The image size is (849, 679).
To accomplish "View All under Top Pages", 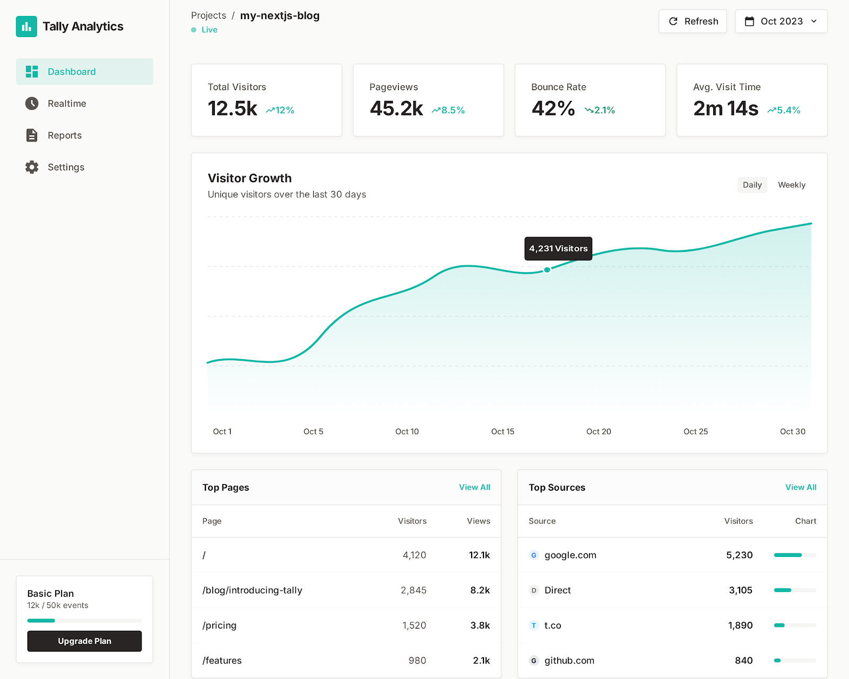I will 474,487.
